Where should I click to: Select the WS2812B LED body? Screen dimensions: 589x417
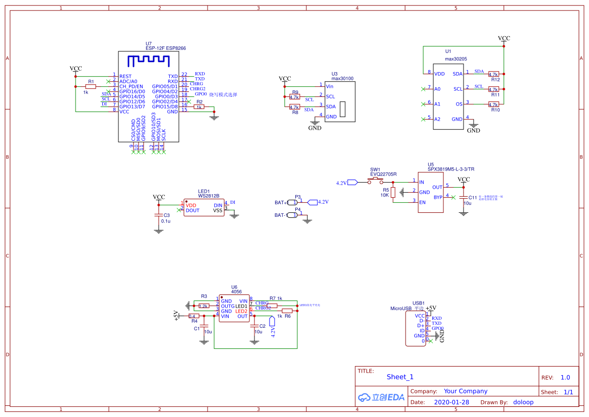pos(204,208)
